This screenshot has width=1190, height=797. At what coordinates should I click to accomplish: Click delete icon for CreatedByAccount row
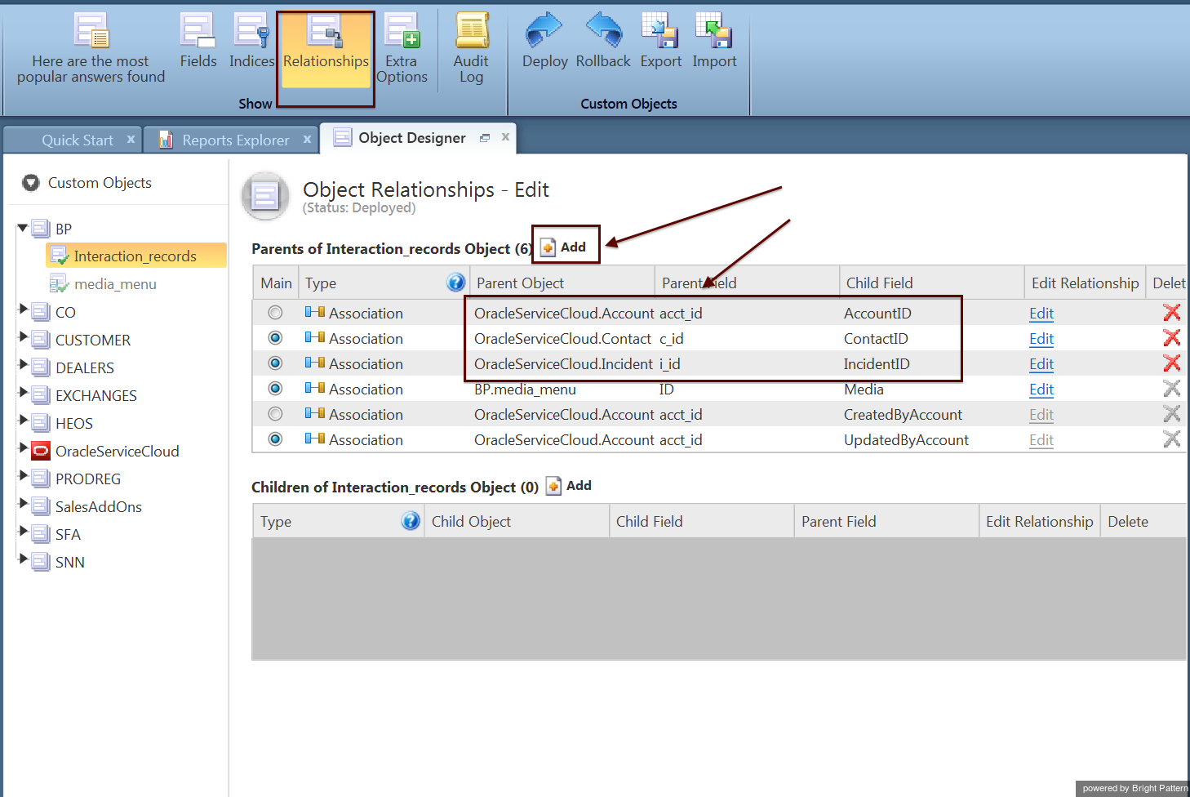(x=1171, y=414)
